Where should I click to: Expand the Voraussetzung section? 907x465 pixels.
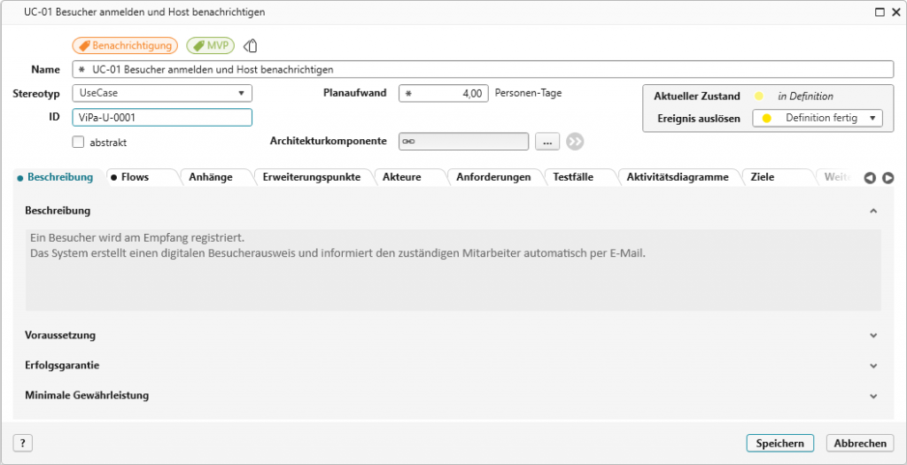tap(873, 336)
